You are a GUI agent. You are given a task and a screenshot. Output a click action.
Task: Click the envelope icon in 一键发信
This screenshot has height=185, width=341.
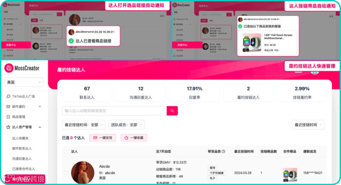(x=95, y=138)
